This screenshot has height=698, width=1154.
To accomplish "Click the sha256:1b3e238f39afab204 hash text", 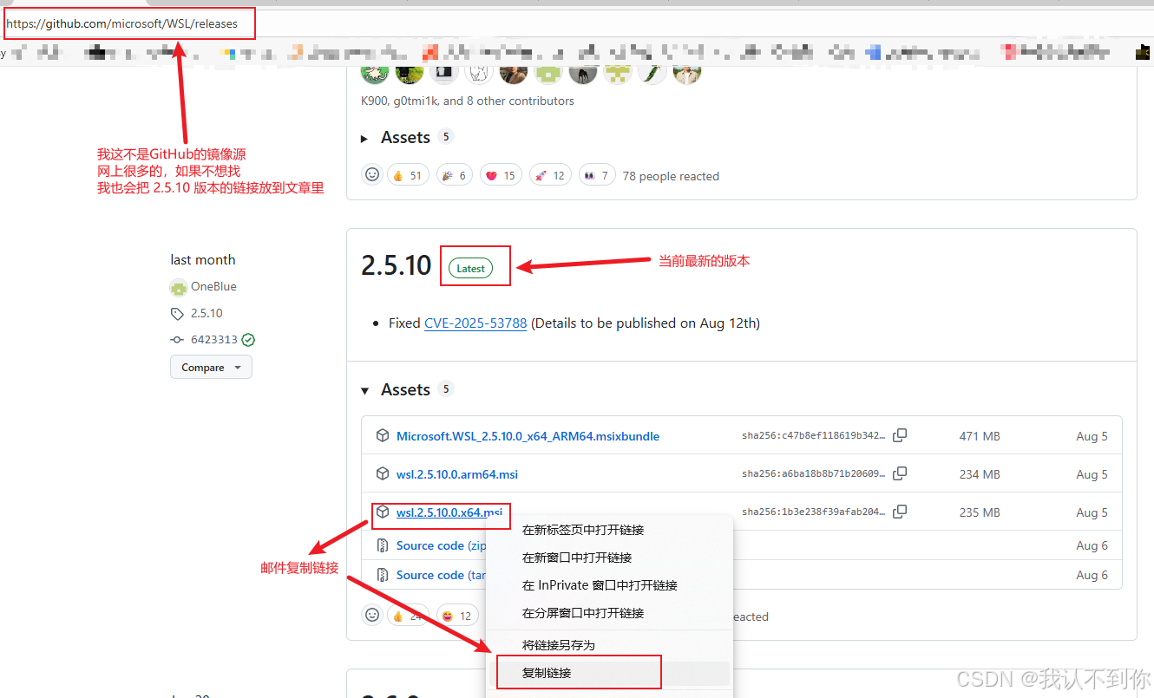I will tap(814, 512).
